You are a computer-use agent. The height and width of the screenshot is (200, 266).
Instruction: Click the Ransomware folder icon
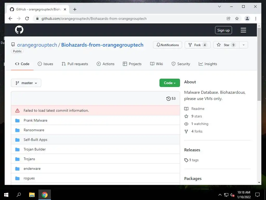click(17, 130)
